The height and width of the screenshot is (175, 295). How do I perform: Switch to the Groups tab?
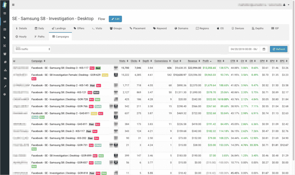(x=116, y=28)
